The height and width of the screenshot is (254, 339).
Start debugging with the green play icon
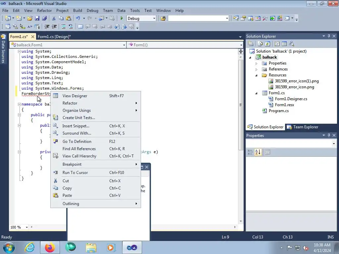click(x=121, y=19)
